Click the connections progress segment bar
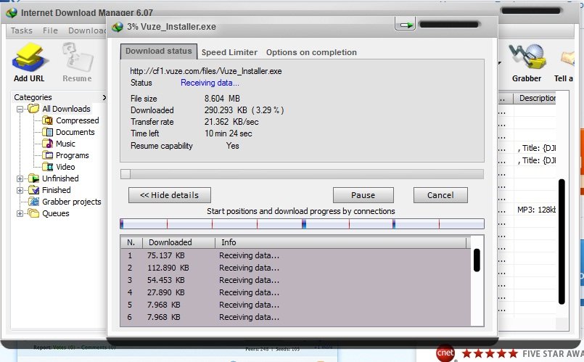Screen dimensions: 584x362 [x=302, y=224]
